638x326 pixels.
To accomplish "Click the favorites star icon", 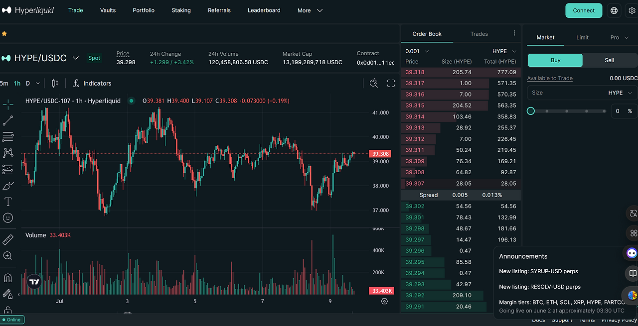I will tap(4, 34).
